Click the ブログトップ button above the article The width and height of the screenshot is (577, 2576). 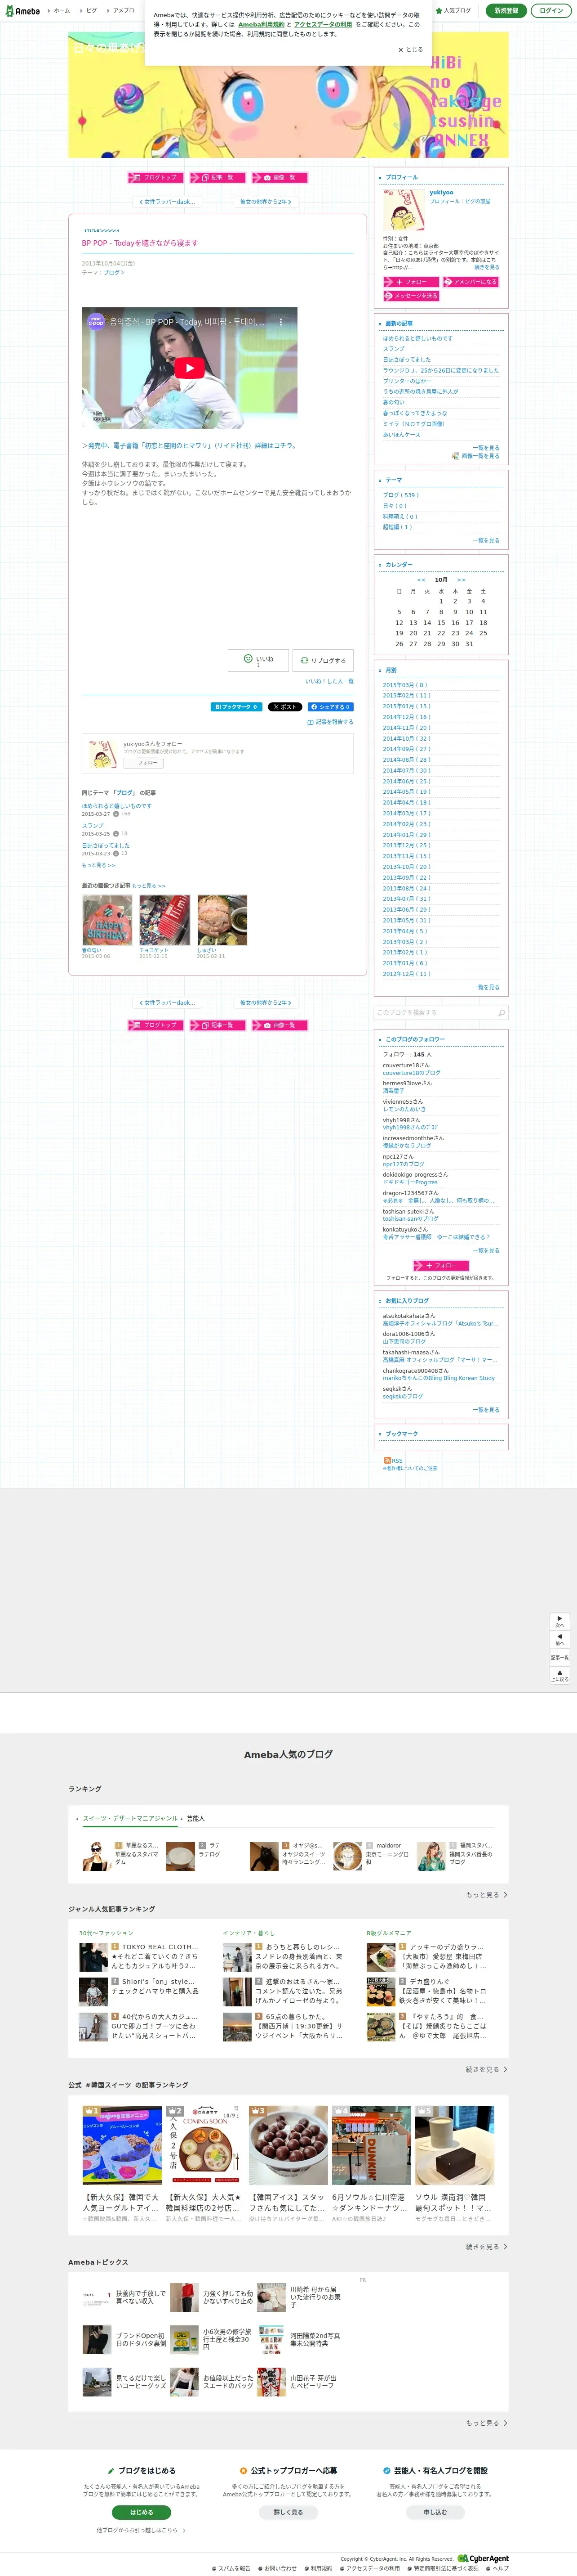click(156, 178)
